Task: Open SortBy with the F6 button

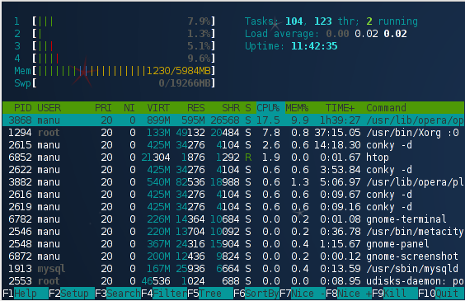Action: coord(256,294)
